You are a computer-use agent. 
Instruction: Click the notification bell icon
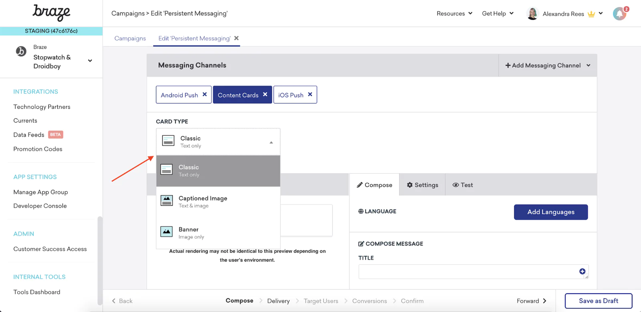tap(619, 14)
